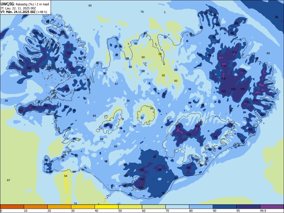This screenshot has height=213, width=284.
Task: Select the legend tick label '50'
Action: point(120,211)
